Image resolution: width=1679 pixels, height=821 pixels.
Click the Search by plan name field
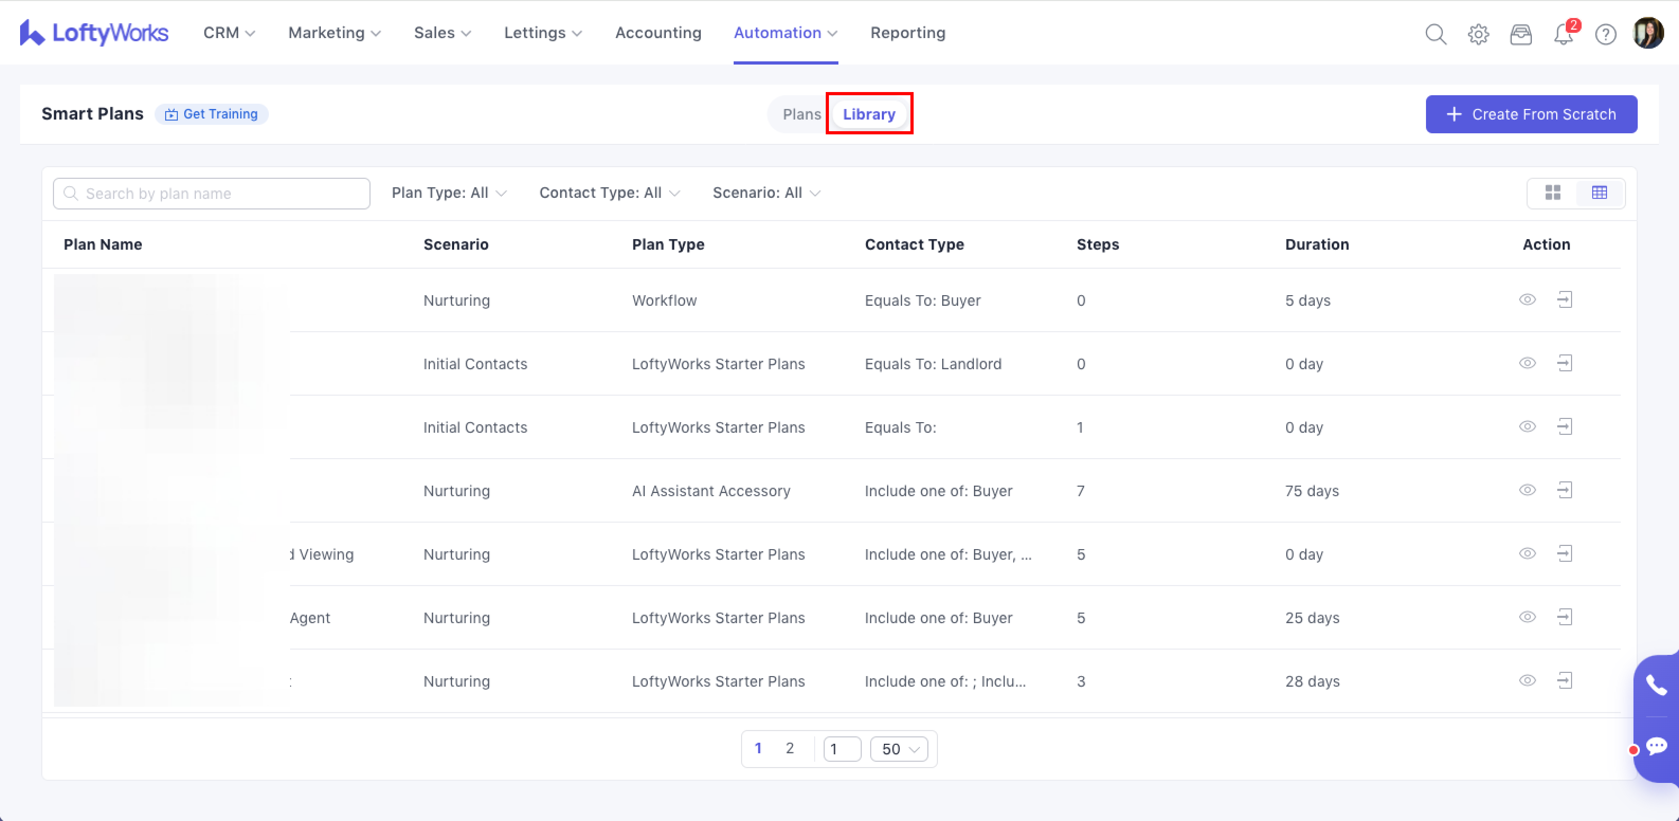point(212,194)
